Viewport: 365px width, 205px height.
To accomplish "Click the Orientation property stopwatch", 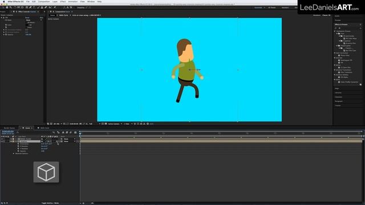I will 18,144.
